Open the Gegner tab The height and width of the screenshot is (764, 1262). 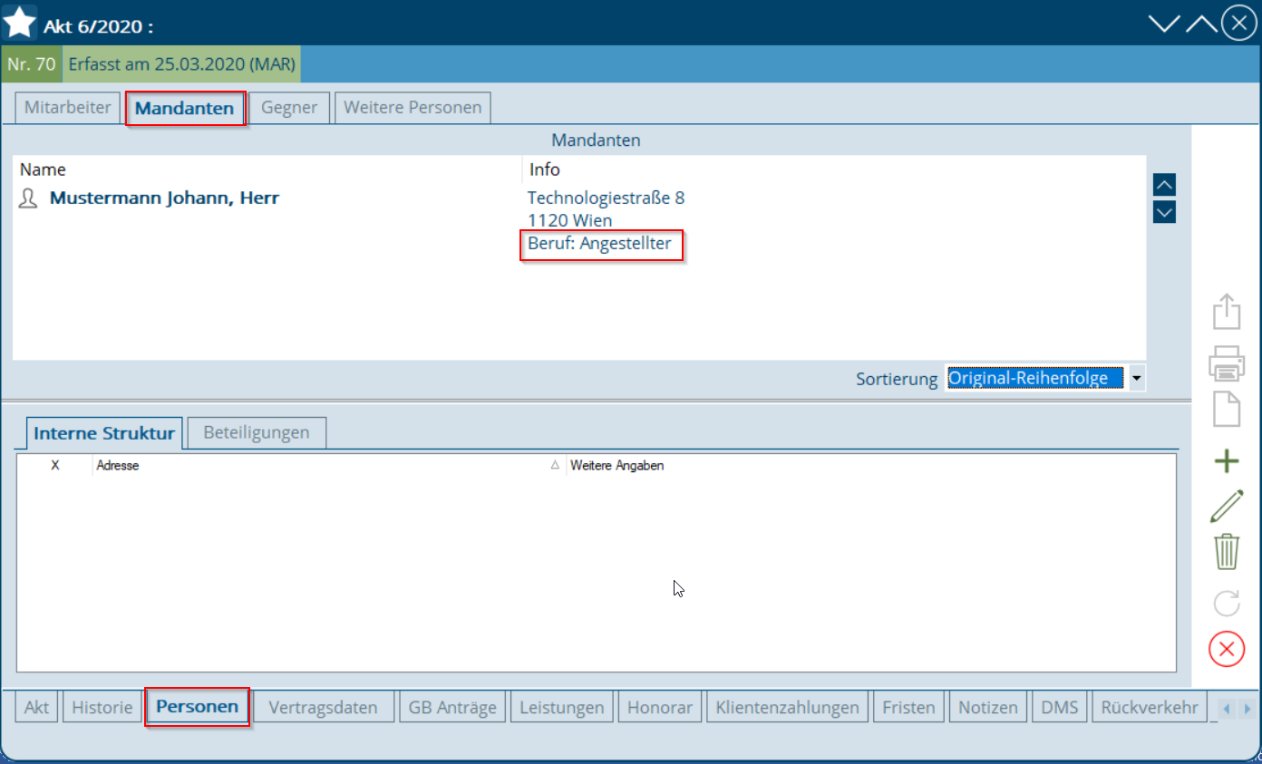[289, 107]
